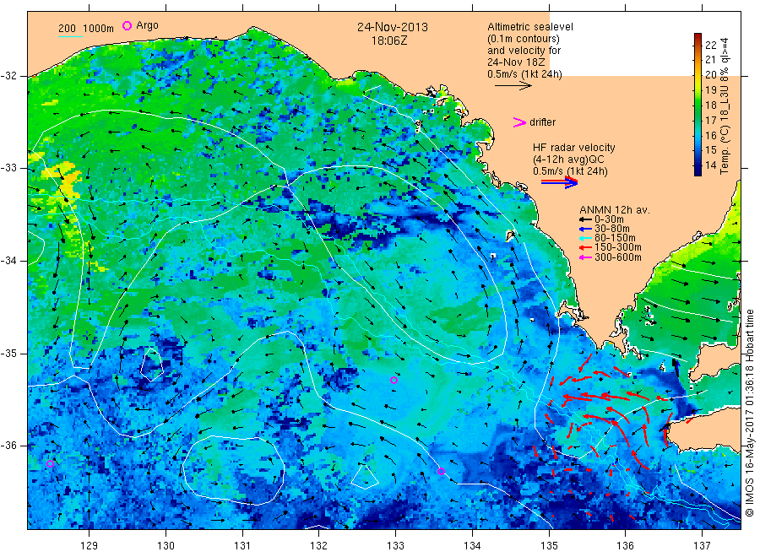Viewport: 760px width, 557px height.
Task: Click the 137 longitude axis label
Action: pos(702,546)
